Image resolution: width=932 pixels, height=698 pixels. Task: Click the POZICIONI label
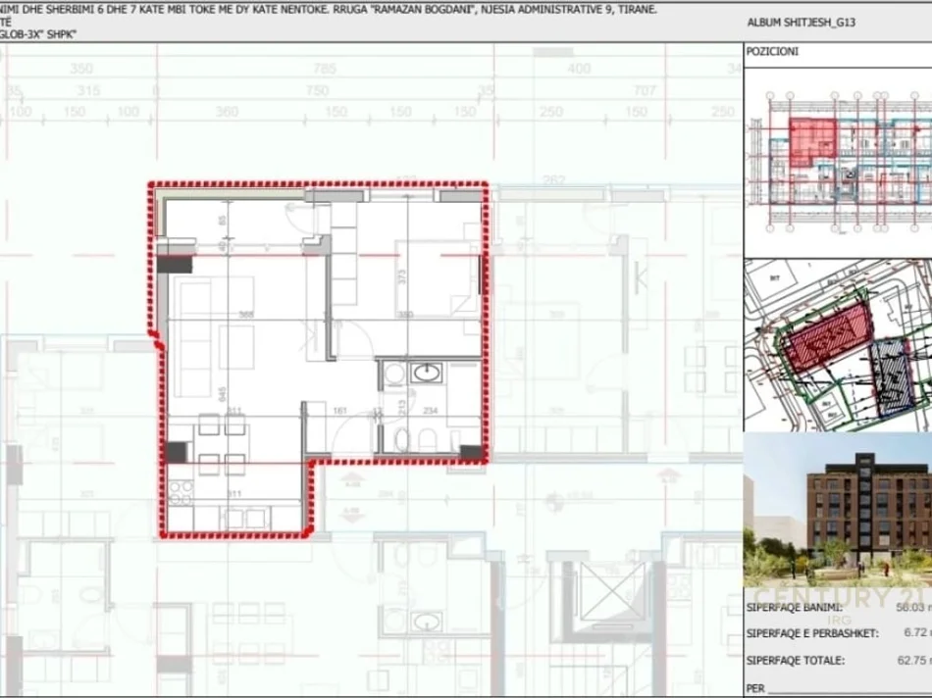(x=773, y=51)
